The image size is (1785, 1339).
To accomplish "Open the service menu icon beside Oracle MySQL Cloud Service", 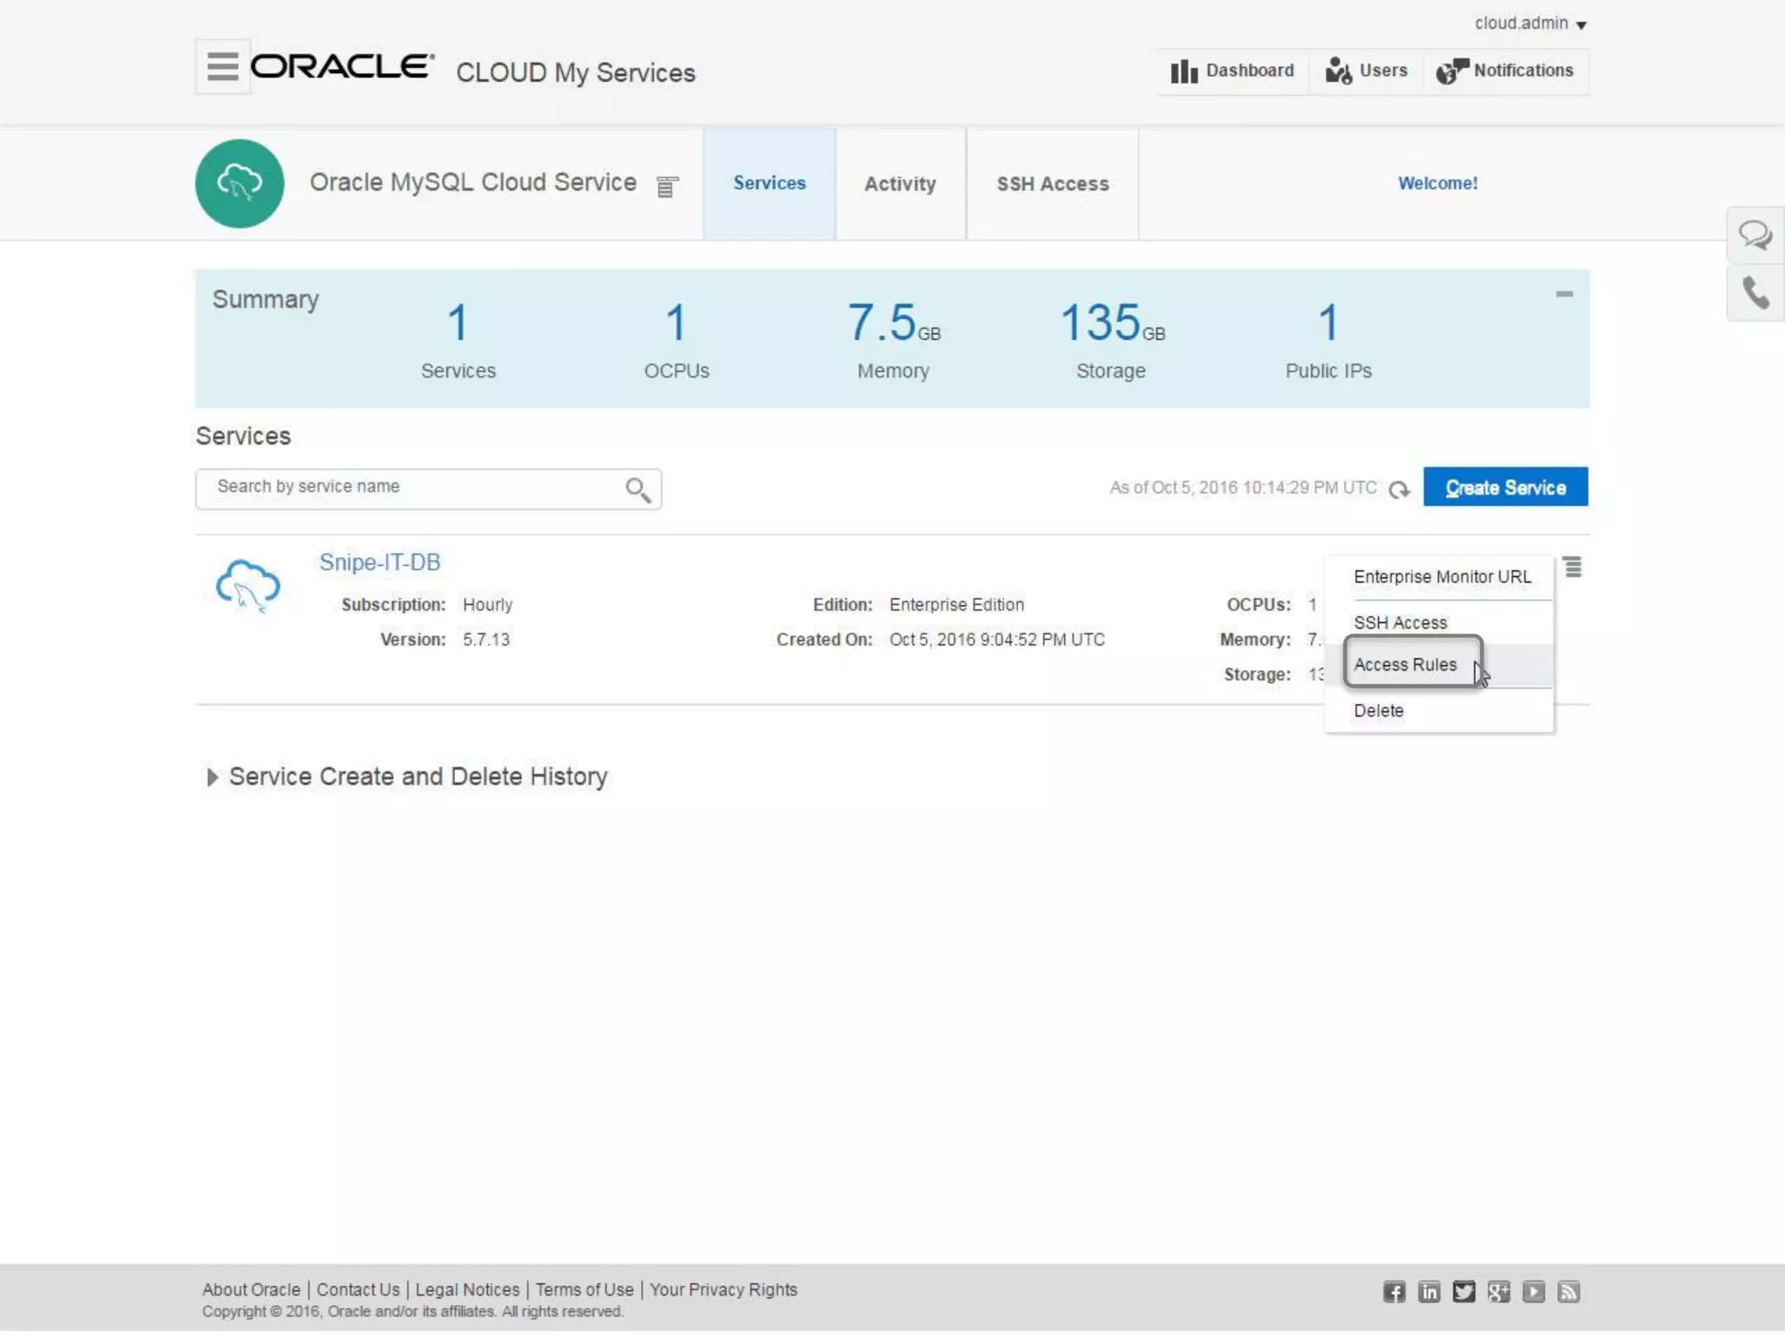I will pyautogui.click(x=667, y=187).
